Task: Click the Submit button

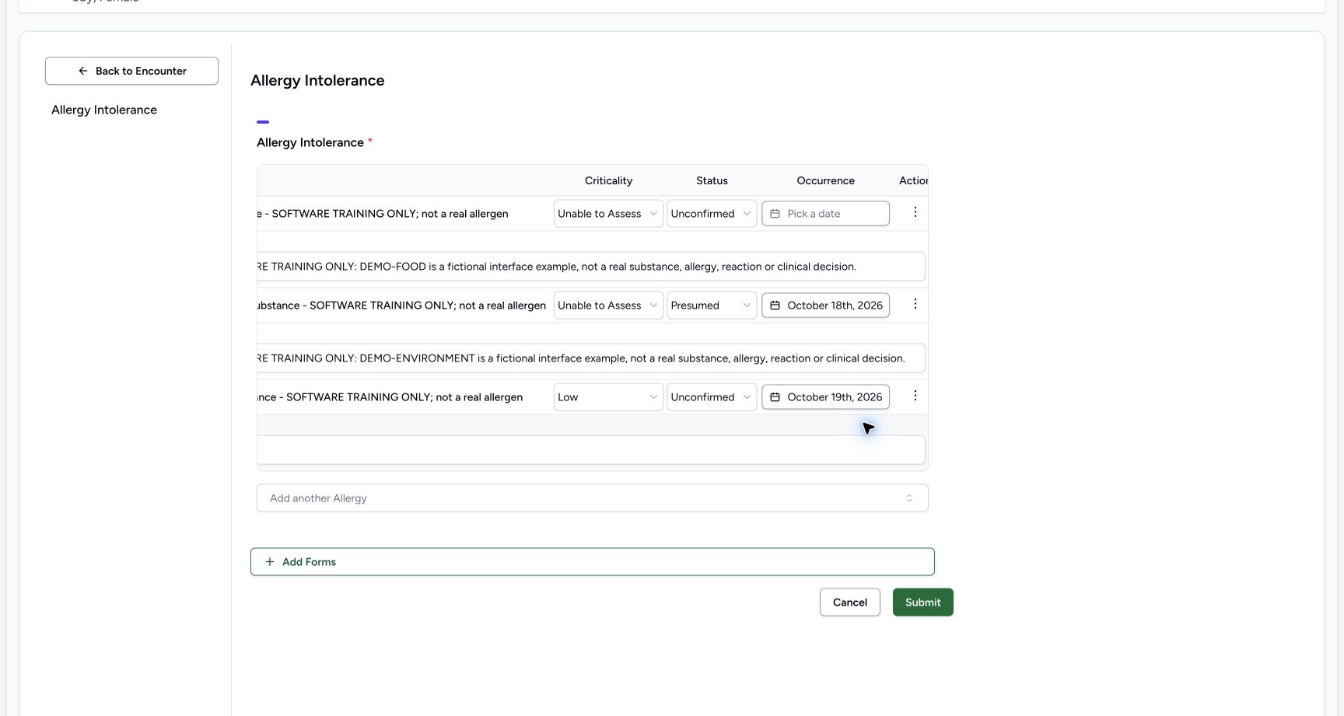Action: 923,602
